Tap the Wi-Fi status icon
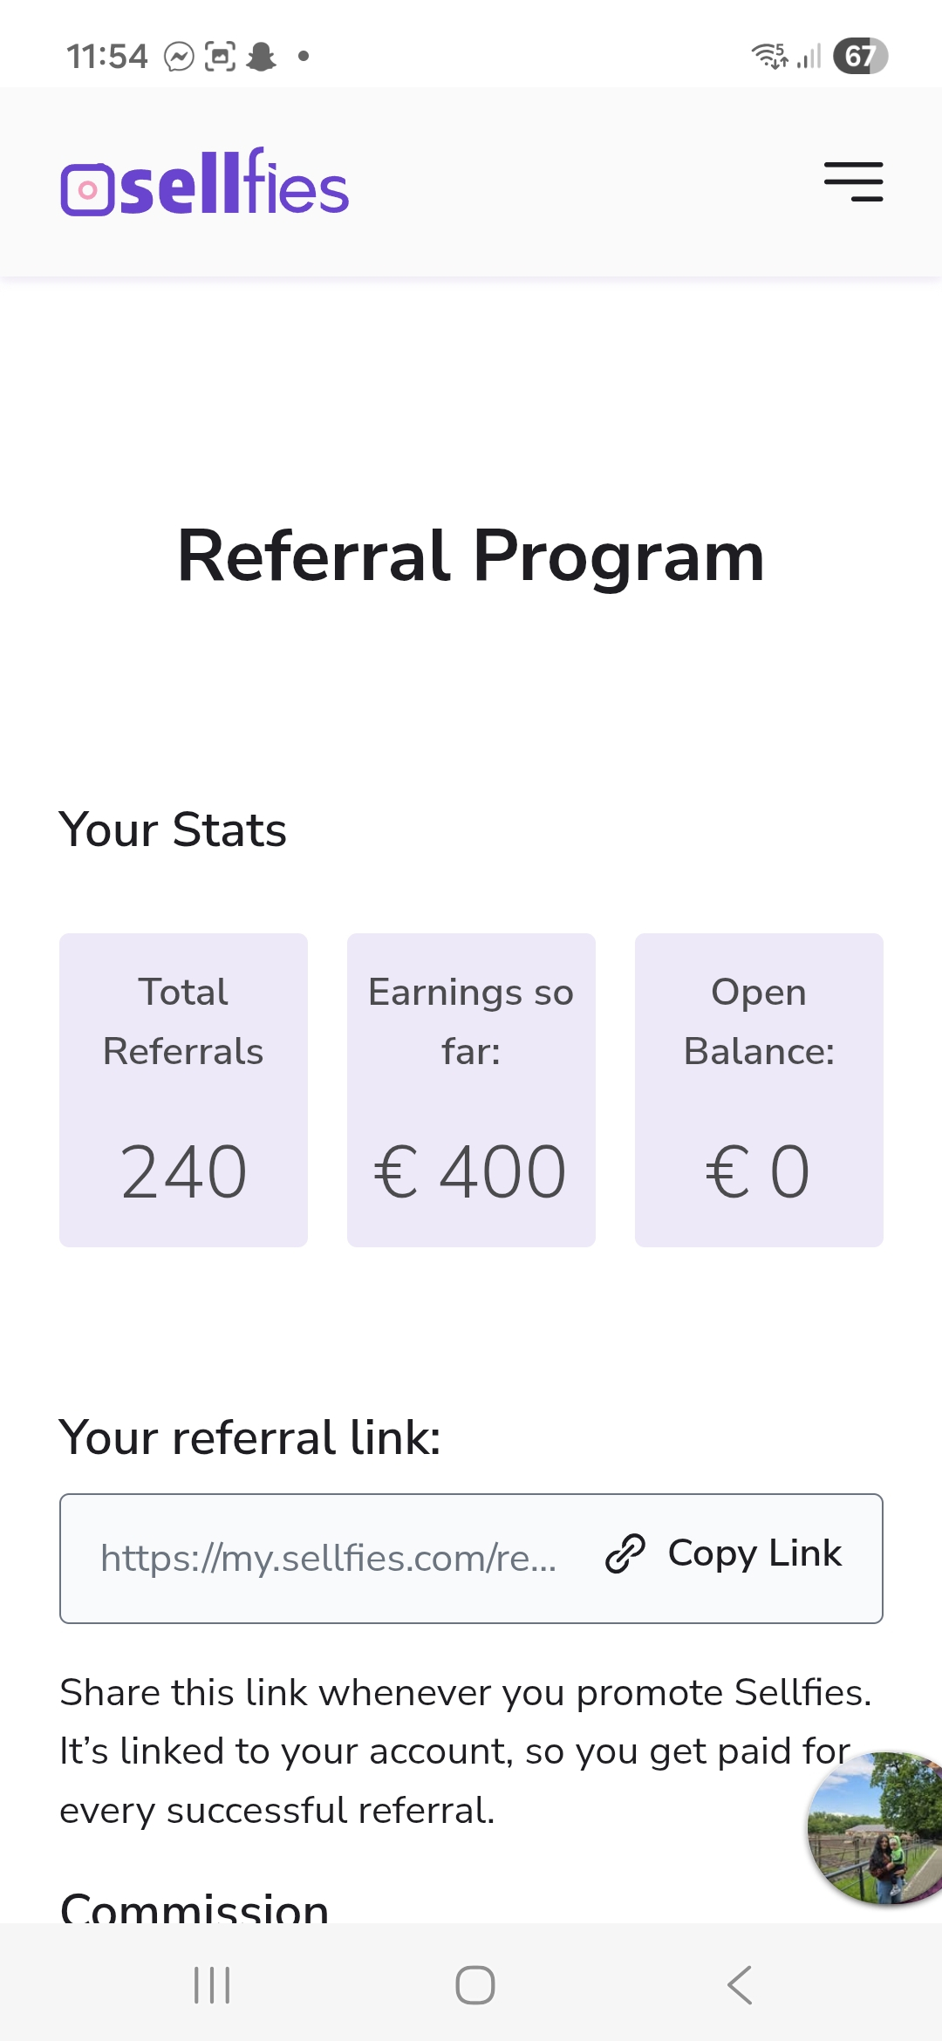This screenshot has width=942, height=2041. pos(769,56)
